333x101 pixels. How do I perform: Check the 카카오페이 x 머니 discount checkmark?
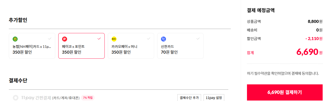tap(149, 39)
